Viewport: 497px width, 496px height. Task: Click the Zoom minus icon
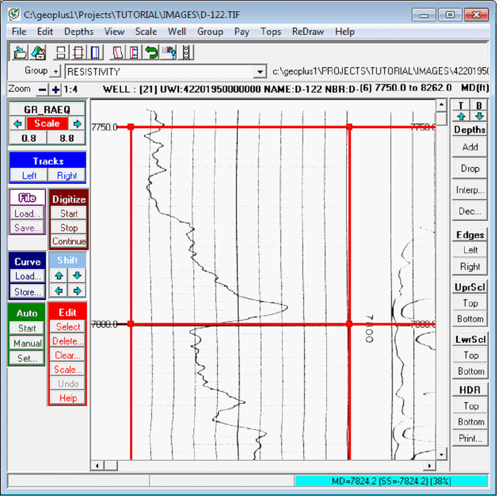42,90
